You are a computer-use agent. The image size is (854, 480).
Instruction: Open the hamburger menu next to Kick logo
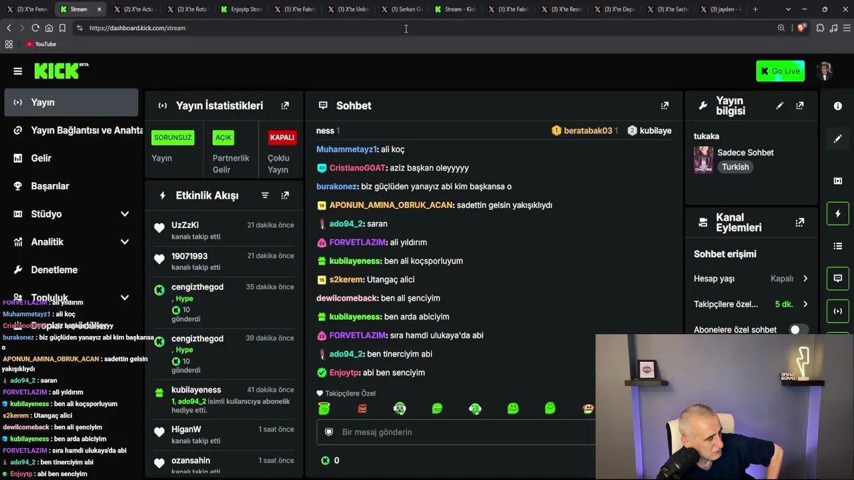(18, 71)
